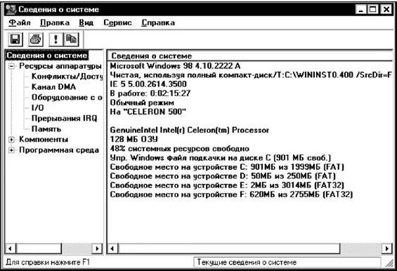Select the Канал DMA tree item
The width and height of the screenshot is (397, 271).
point(53,87)
